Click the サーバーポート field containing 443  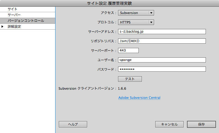(128, 50)
